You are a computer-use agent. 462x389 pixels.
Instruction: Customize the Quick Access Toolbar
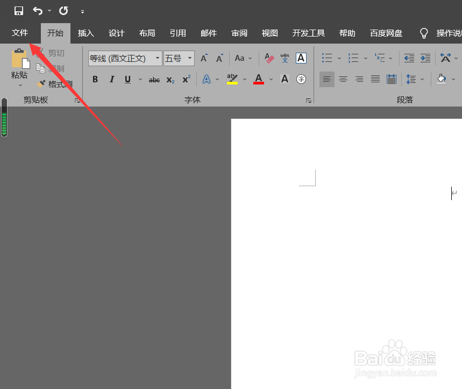[82, 12]
